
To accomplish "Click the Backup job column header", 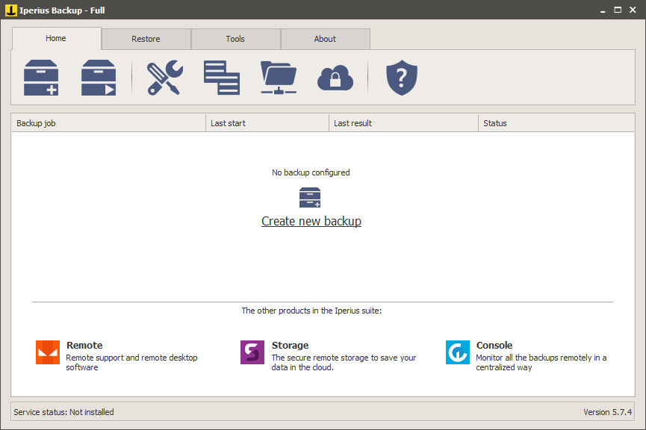I will point(108,123).
